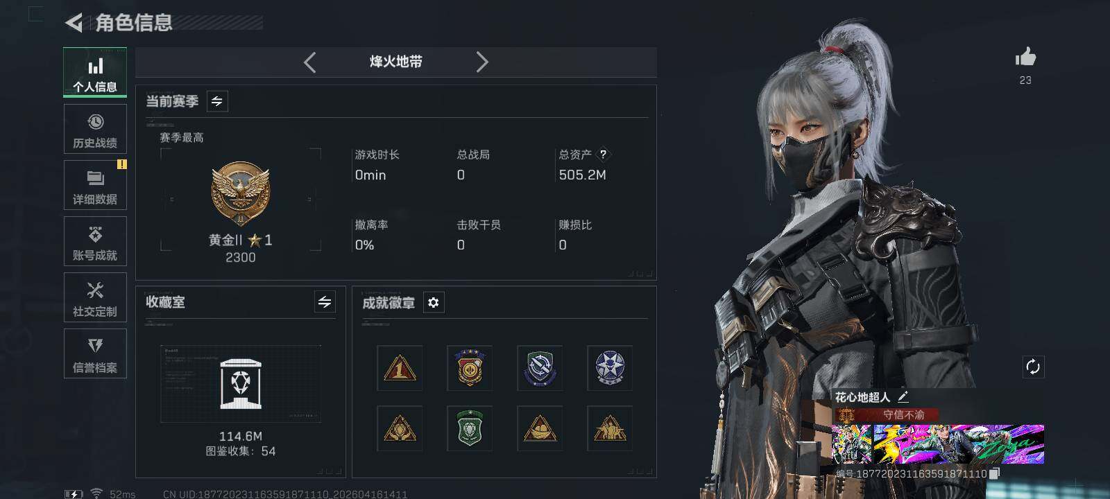
Task: Open 社交定制 in the sidebar
Action: pos(95,297)
